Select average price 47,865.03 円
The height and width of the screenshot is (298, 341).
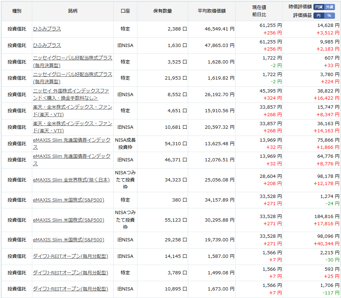click(219, 46)
